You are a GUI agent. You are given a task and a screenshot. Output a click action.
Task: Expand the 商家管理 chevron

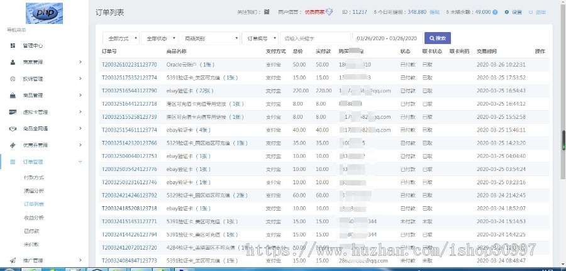(x=80, y=62)
